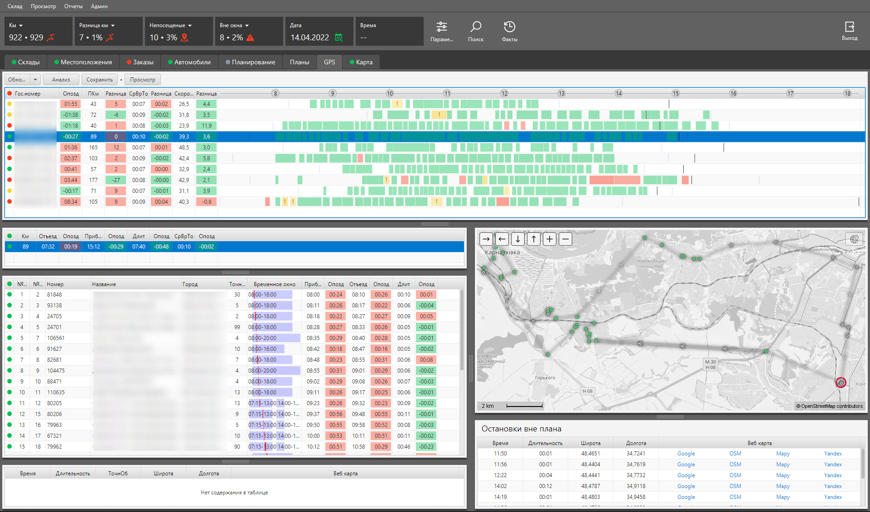The height and width of the screenshot is (512, 870).
Task: Select stop row with number 81848
Action: pyautogui.click(x=233, y=295)
